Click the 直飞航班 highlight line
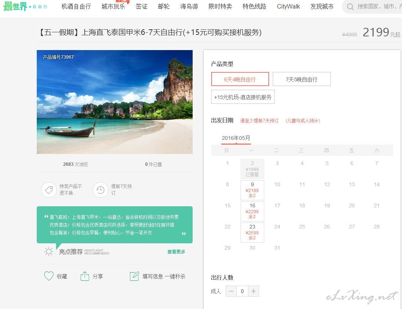 click(114, 217)
